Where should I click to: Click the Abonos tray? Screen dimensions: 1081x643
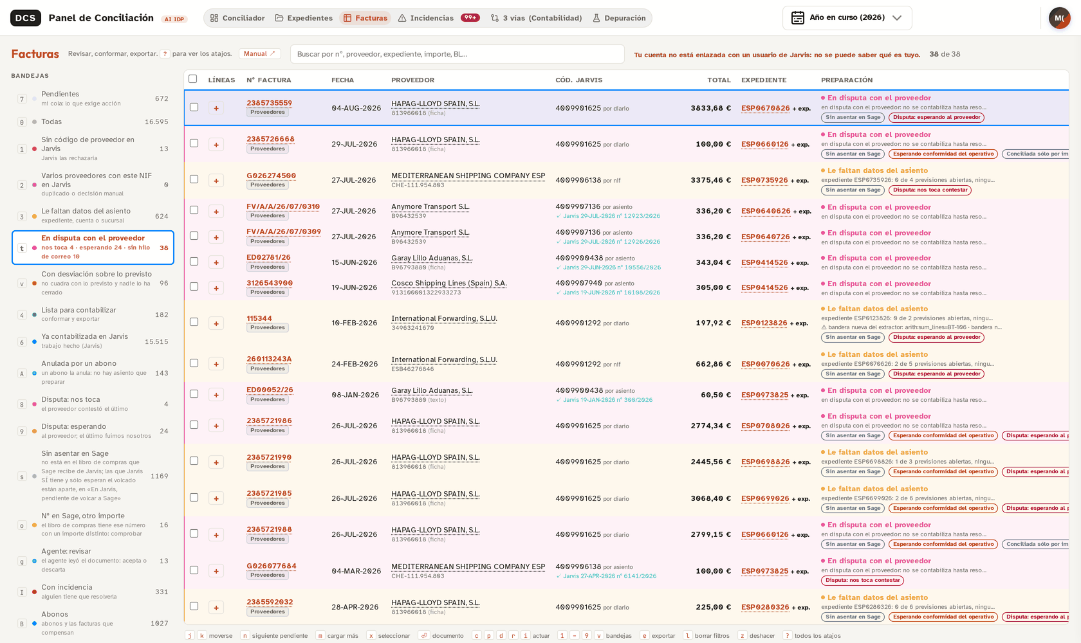(93, 623)
